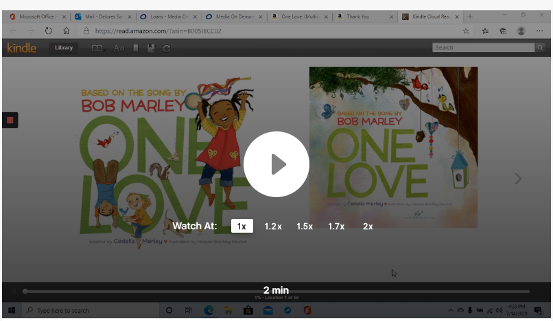Viewport: 553px width, 321px height.
Task: Open the favorites list icon
Action: (485, 31)
